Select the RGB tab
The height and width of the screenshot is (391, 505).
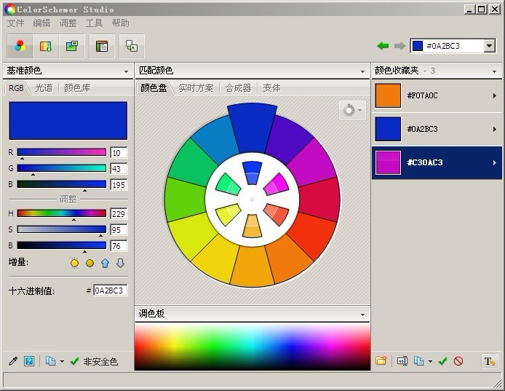click(x=16, y=87)
